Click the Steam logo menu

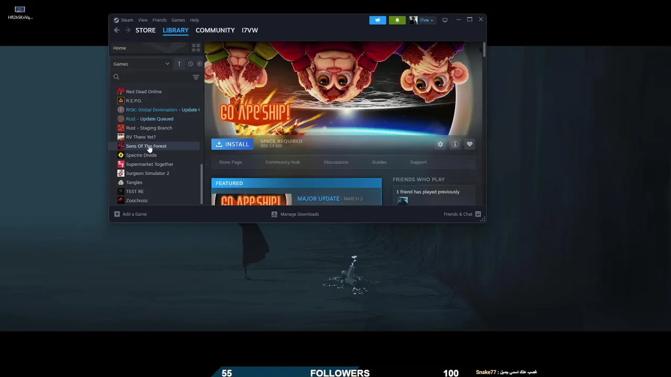click(124, 20)
